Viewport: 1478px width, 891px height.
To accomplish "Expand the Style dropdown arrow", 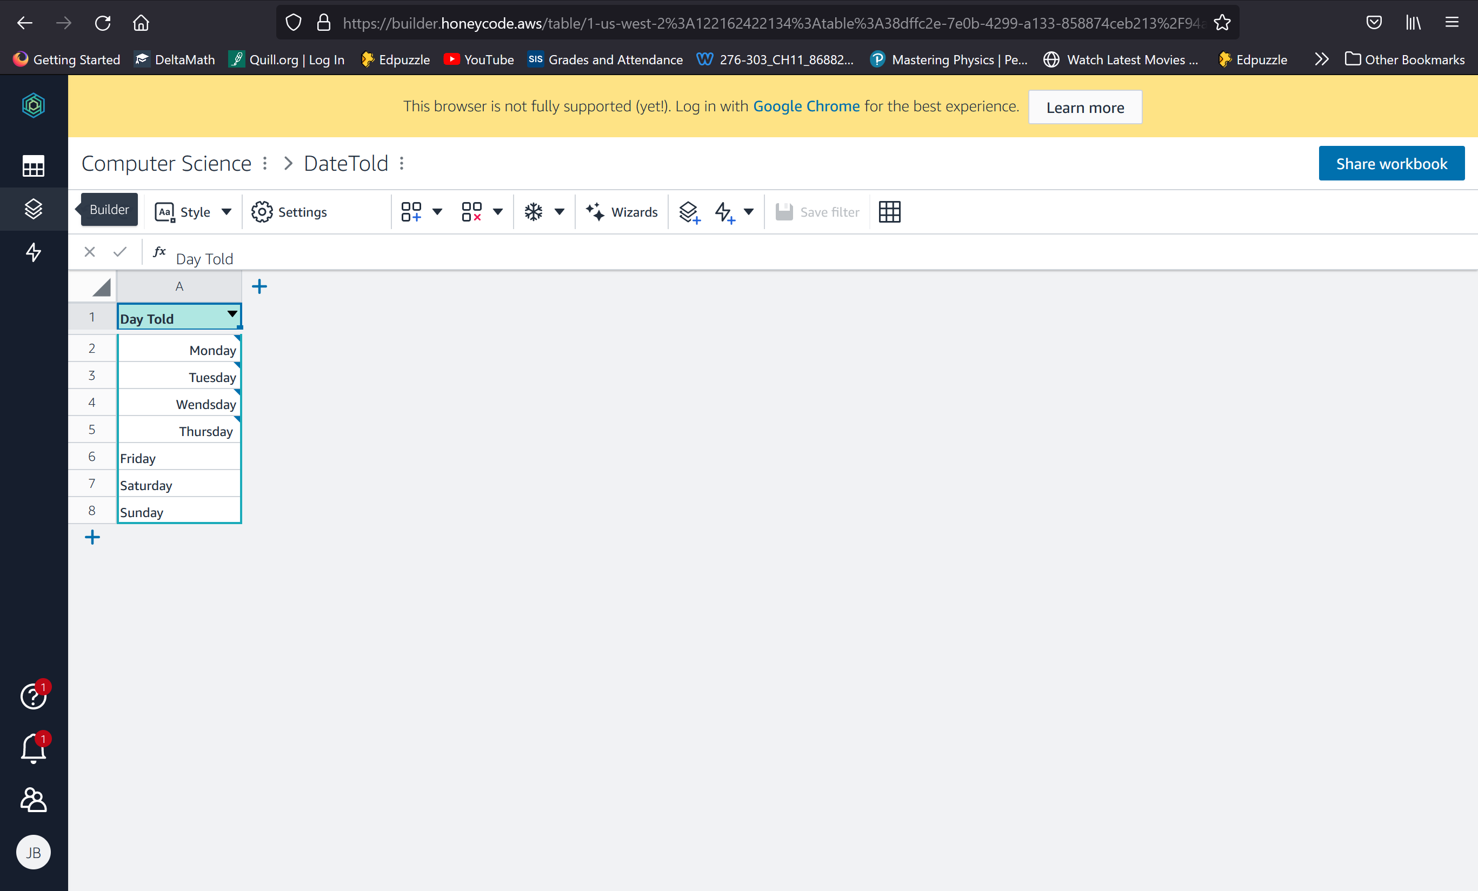I will point(228,212).
